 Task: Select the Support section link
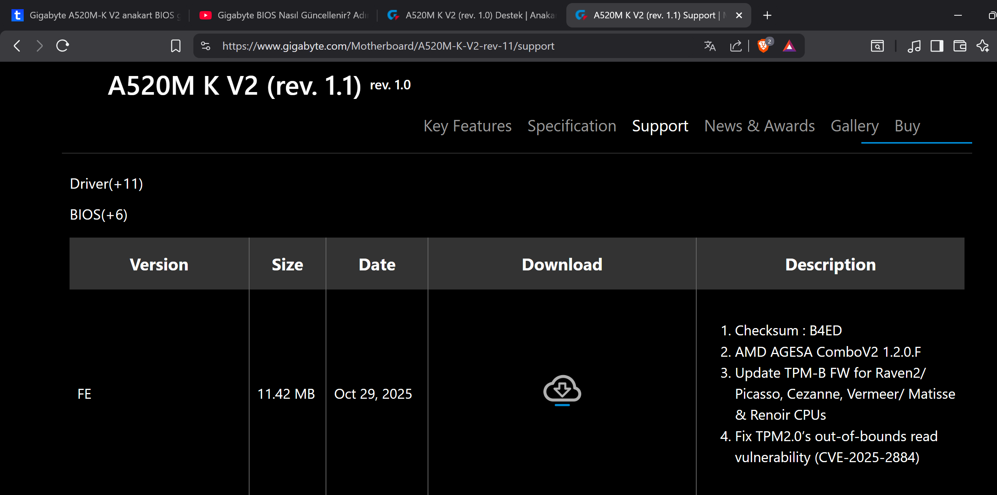tap(660, 126)
